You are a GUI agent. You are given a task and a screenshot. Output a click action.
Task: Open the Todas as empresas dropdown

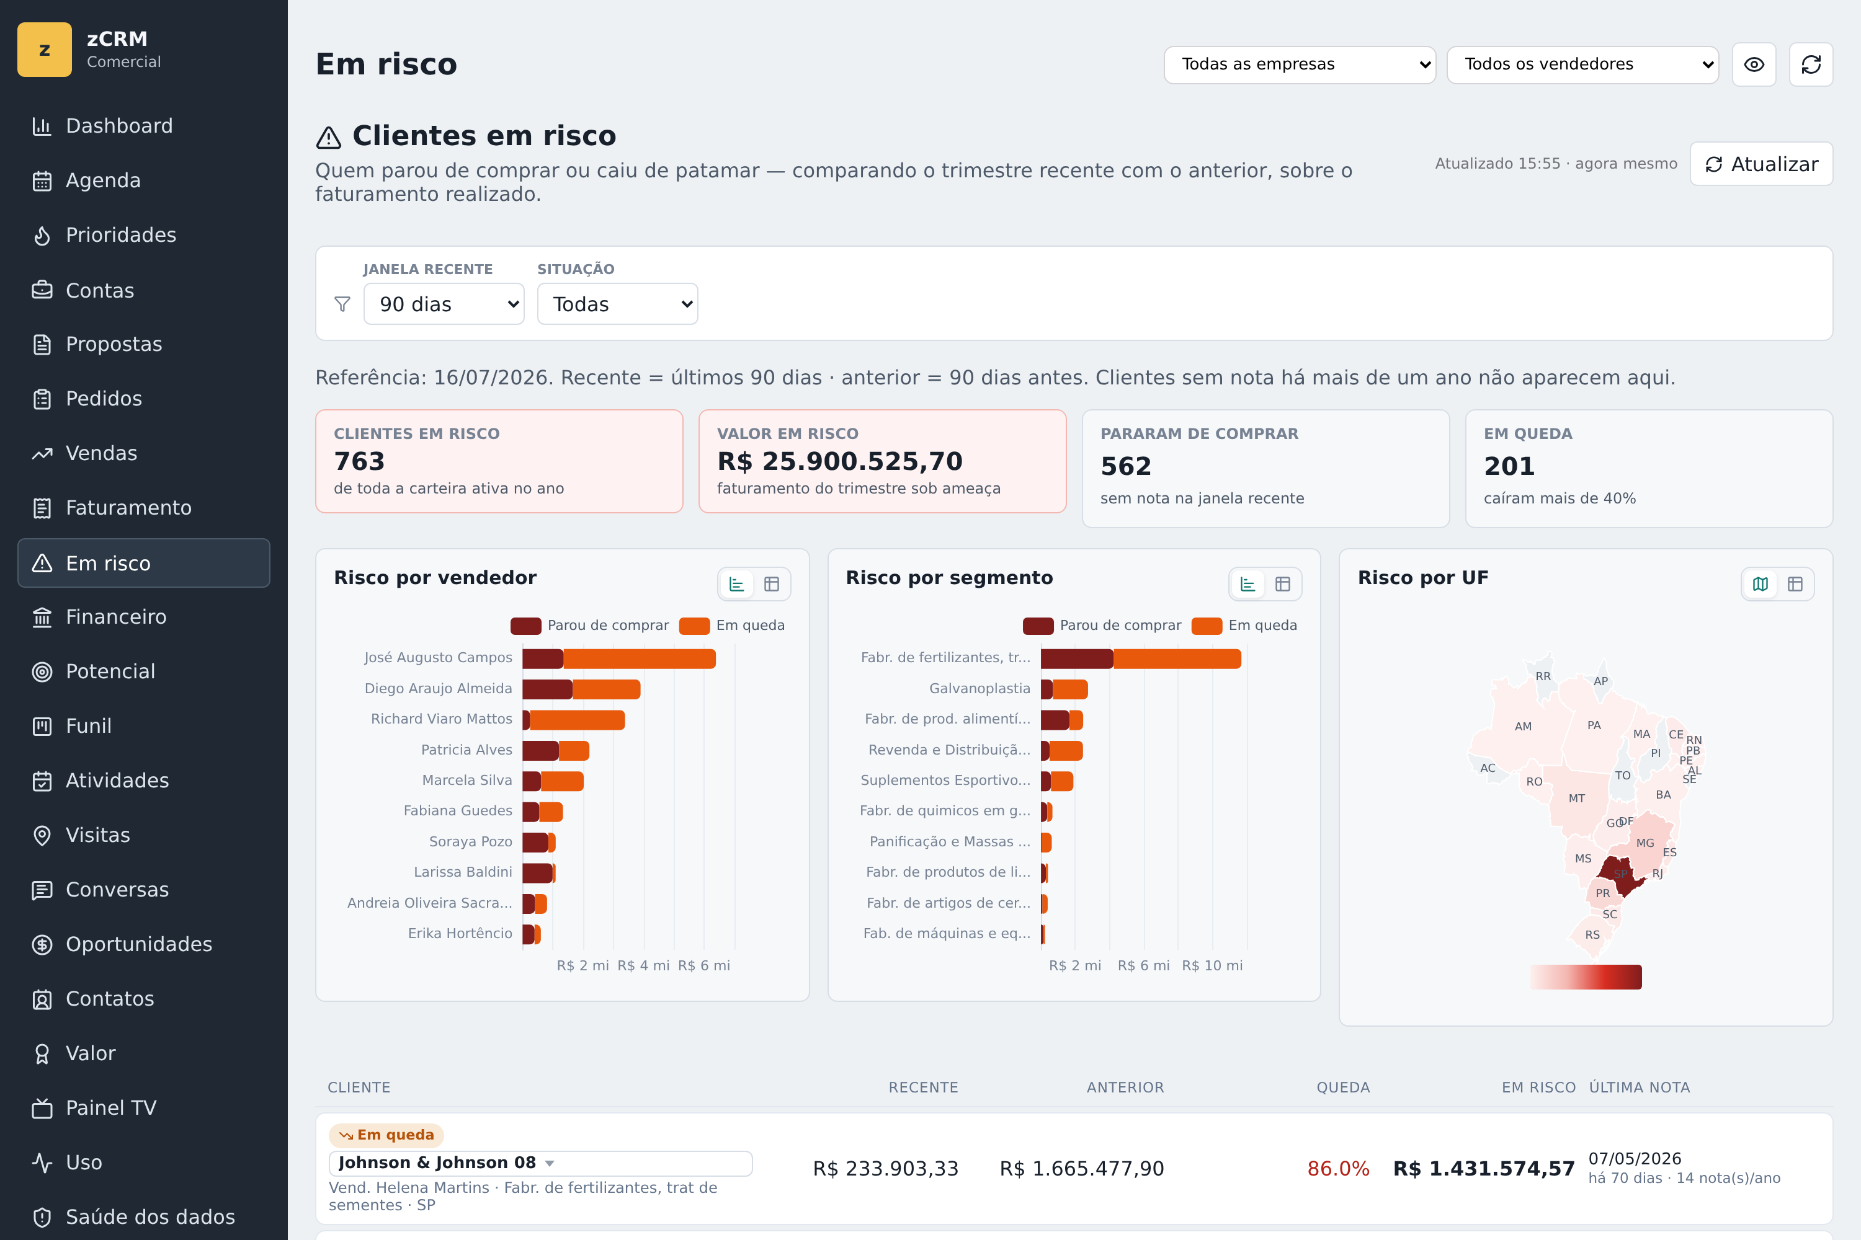(x=1299, y=64)
